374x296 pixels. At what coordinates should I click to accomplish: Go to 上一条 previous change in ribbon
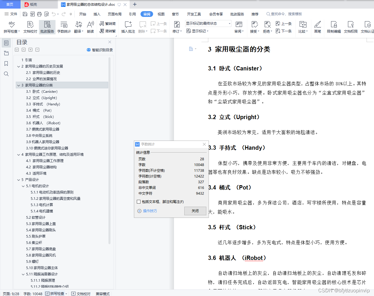[284, 24]
